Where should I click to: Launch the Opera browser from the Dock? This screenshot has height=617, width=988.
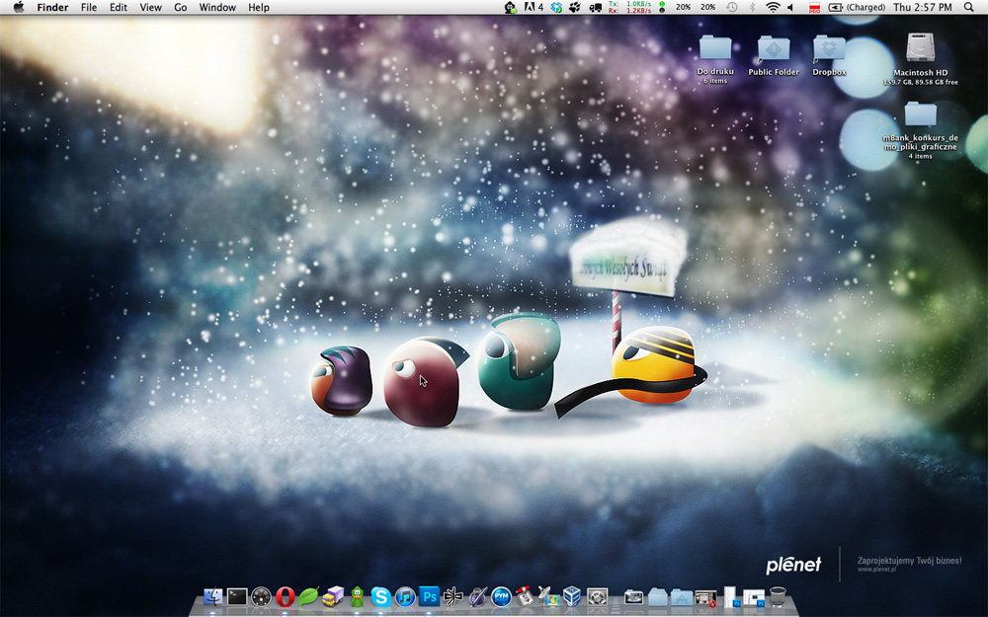[285, 595]
